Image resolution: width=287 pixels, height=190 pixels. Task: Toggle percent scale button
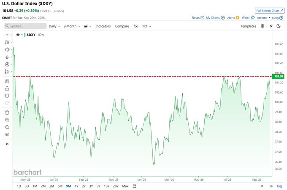271,186
